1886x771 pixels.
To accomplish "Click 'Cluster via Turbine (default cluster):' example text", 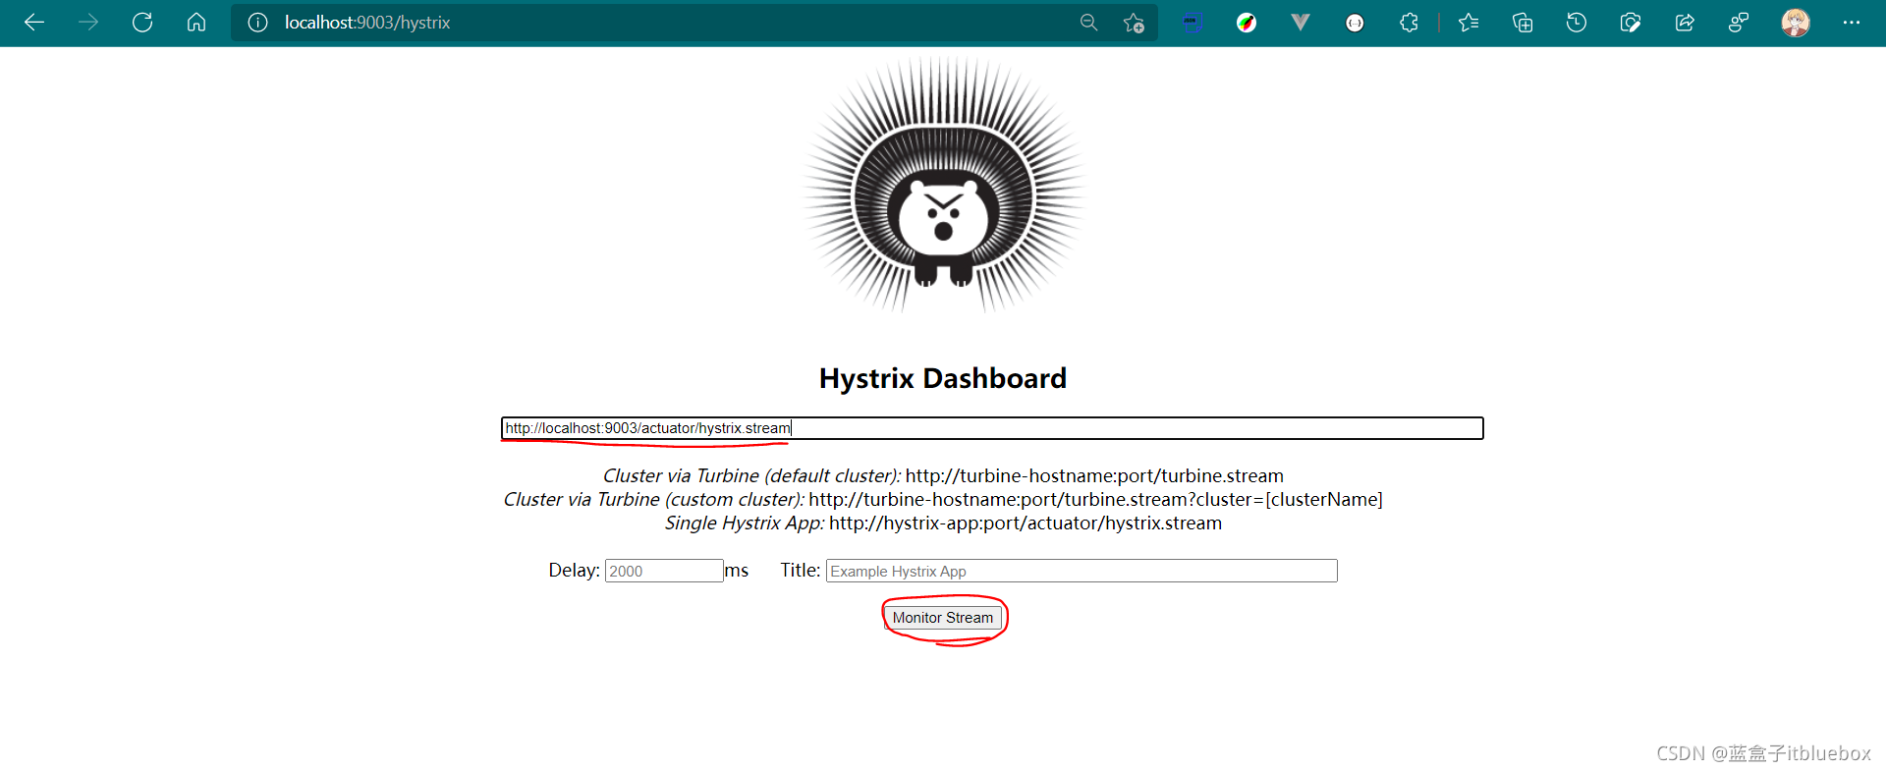I will (751, 475).
